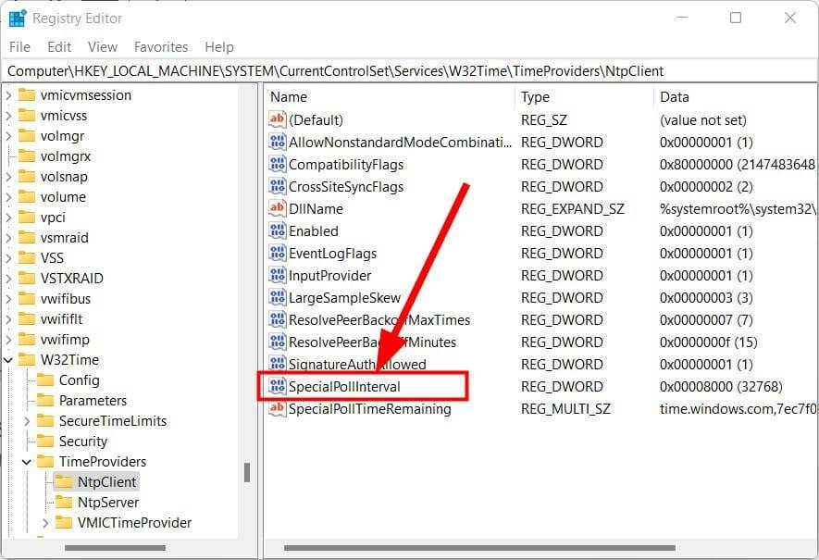Click the folder icon beside VSS key
This screenshot has height=560, width=819.
26,257
